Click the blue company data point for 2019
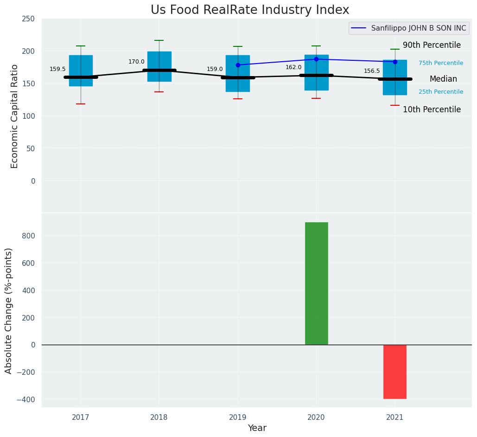Image resolution: width=477 pixels, height=437 pixels. pyautogui.click(x=238, y=65)
